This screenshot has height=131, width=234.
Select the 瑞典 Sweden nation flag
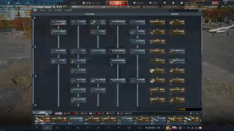click(x=129, y=113)
